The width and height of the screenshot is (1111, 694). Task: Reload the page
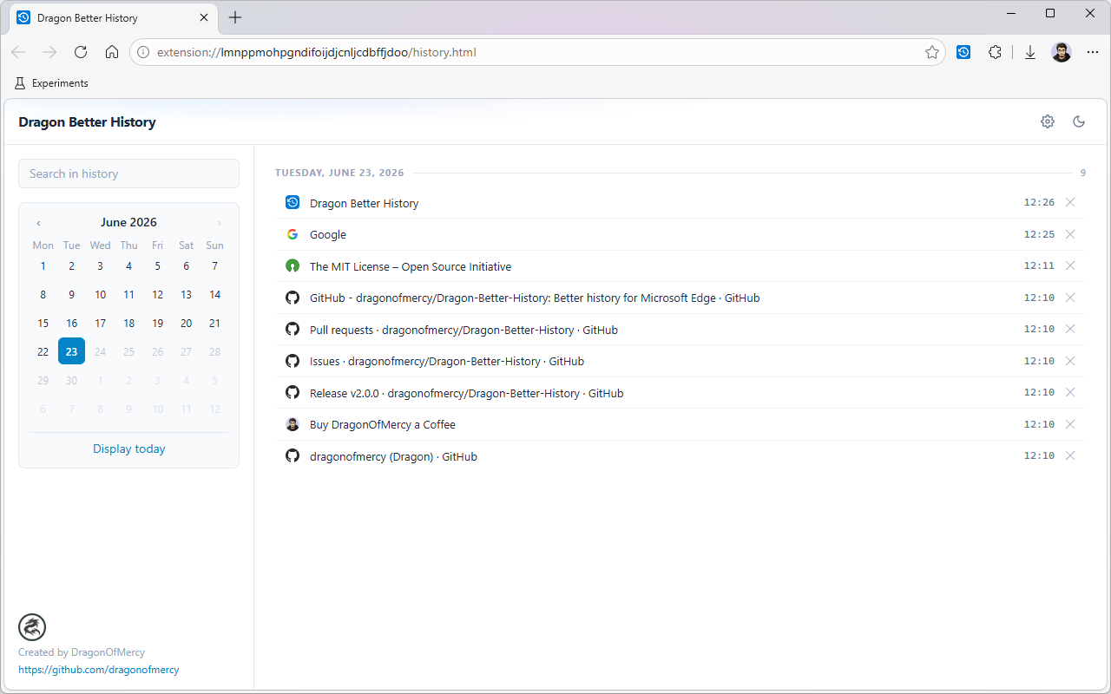(x=81, y=52)
